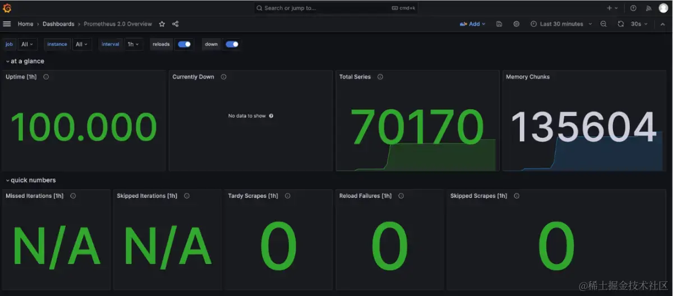
Task: Open the Uptime [1h] panel title menu
Action: tap(21, 77)
